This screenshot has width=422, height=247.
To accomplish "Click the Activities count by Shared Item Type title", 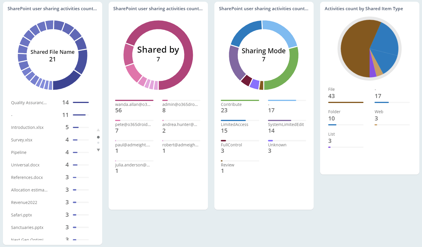I will (x=364, y=9).
